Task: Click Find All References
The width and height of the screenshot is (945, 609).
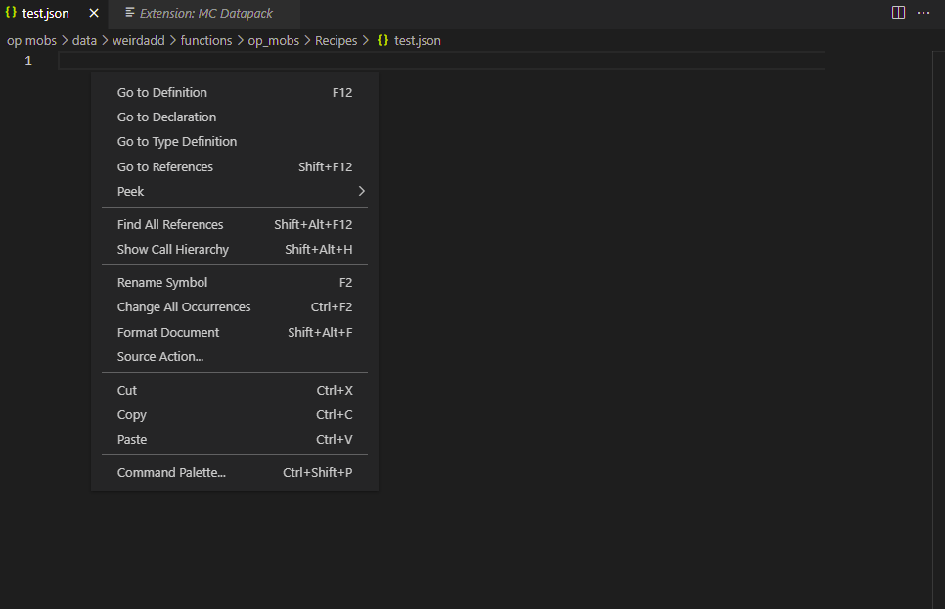Action: tap(169, 224)
